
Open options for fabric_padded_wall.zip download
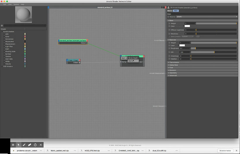(x=75, y=150)
